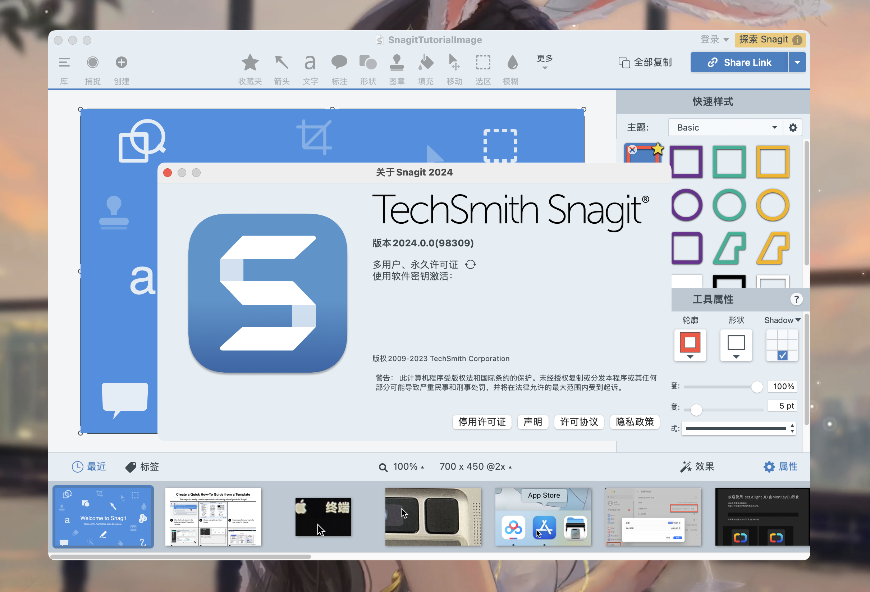Open the Basic theme dropdown
The height and width of the screenshot is (592, 870).
(x=725, y=128)
